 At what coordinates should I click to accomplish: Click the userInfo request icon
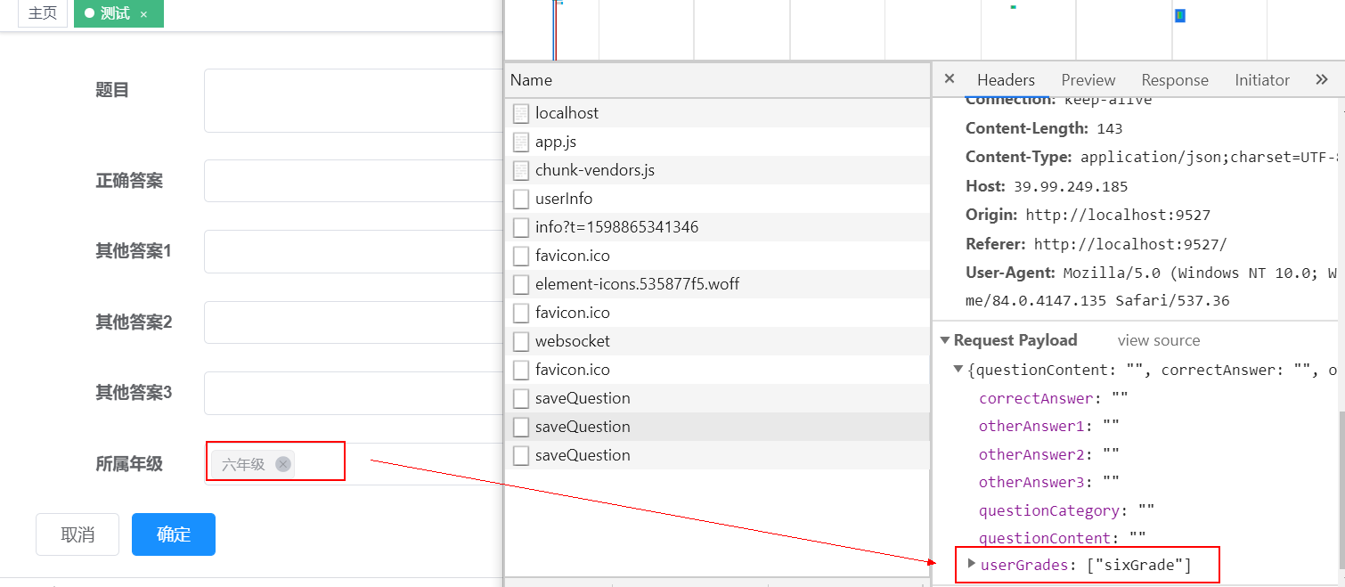click(521, 199)
